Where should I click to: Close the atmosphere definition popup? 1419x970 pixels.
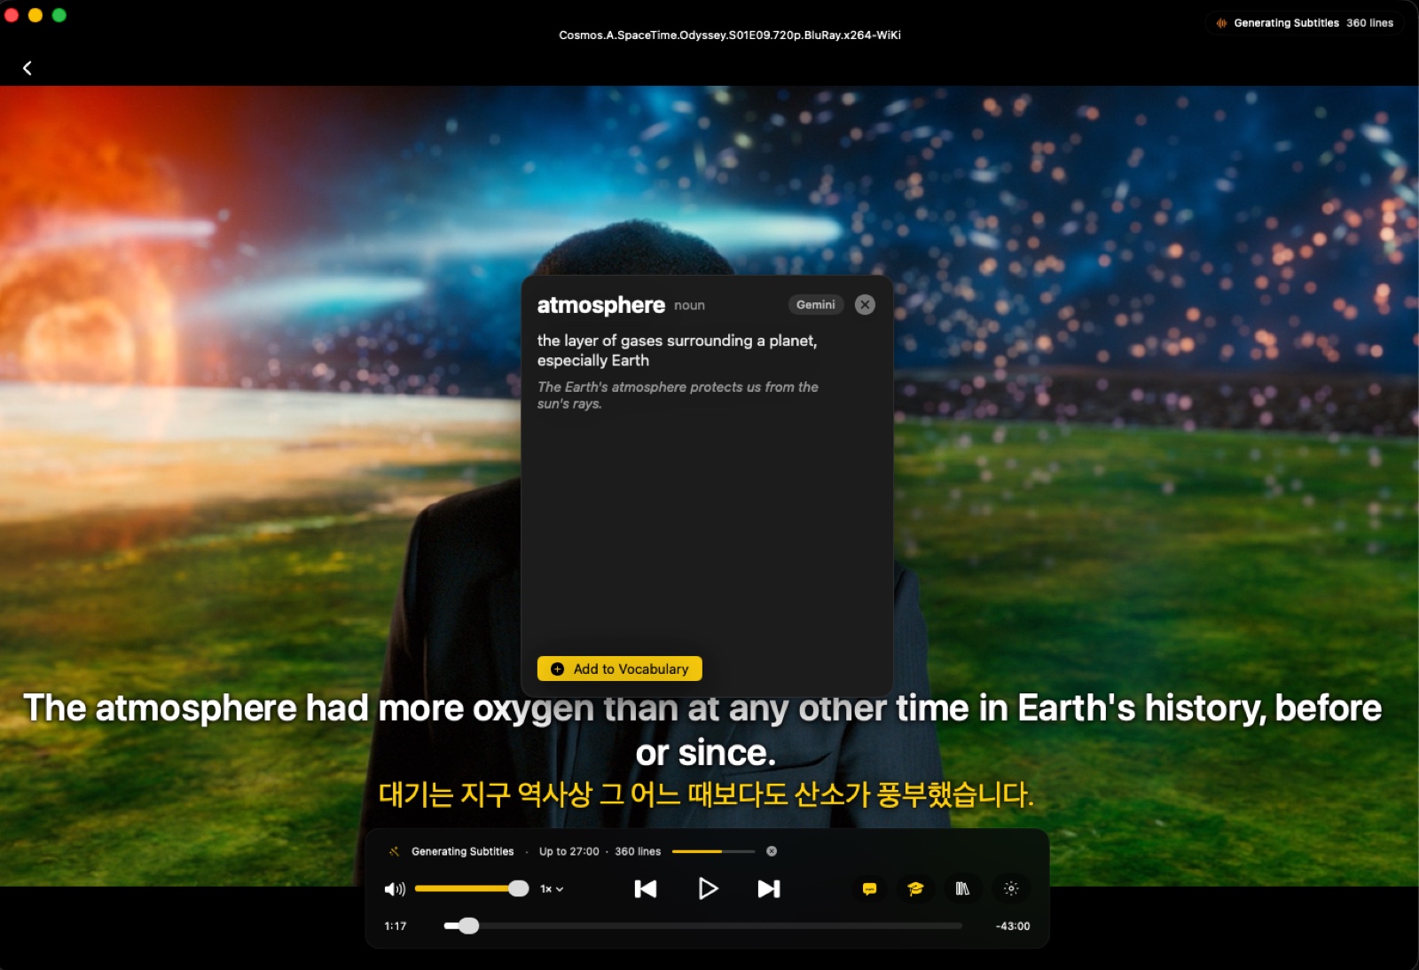(x=865, y=305)
